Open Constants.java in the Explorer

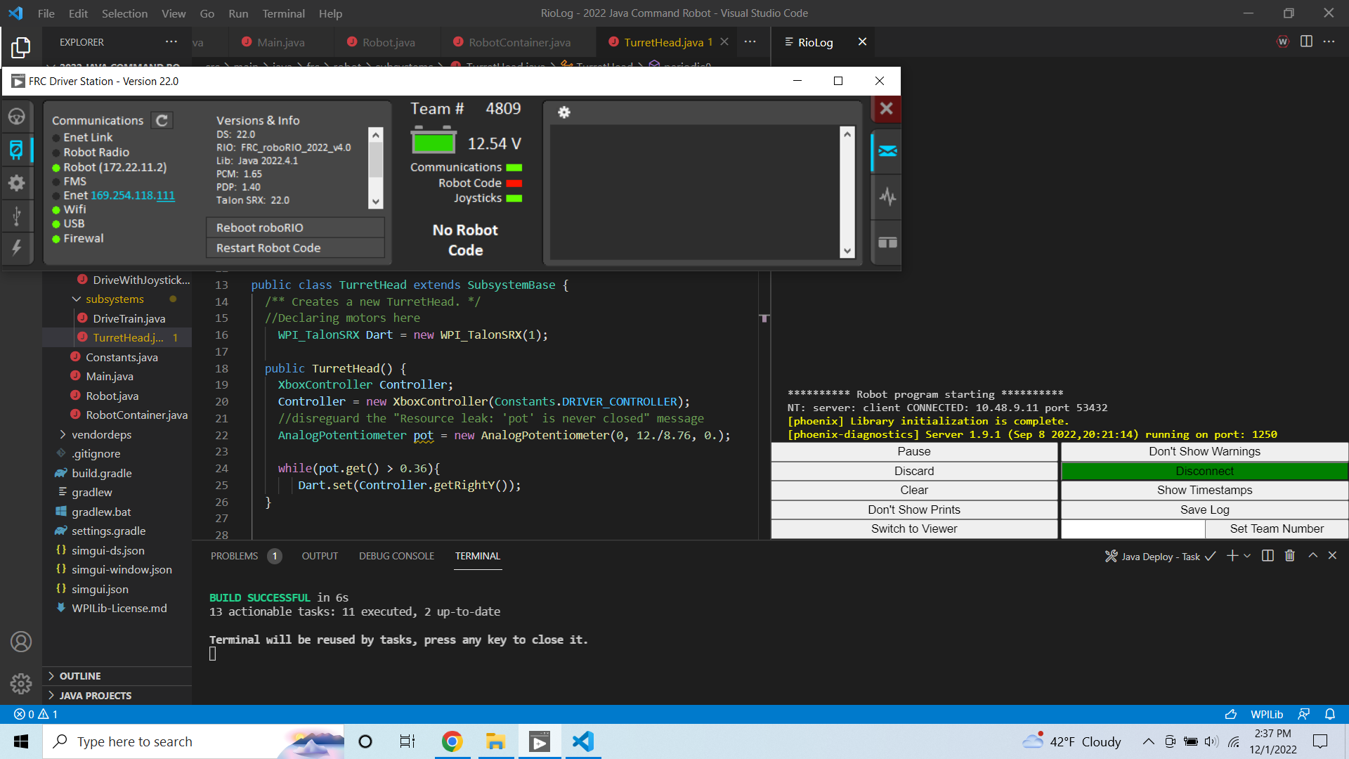(x=122, y=358)
